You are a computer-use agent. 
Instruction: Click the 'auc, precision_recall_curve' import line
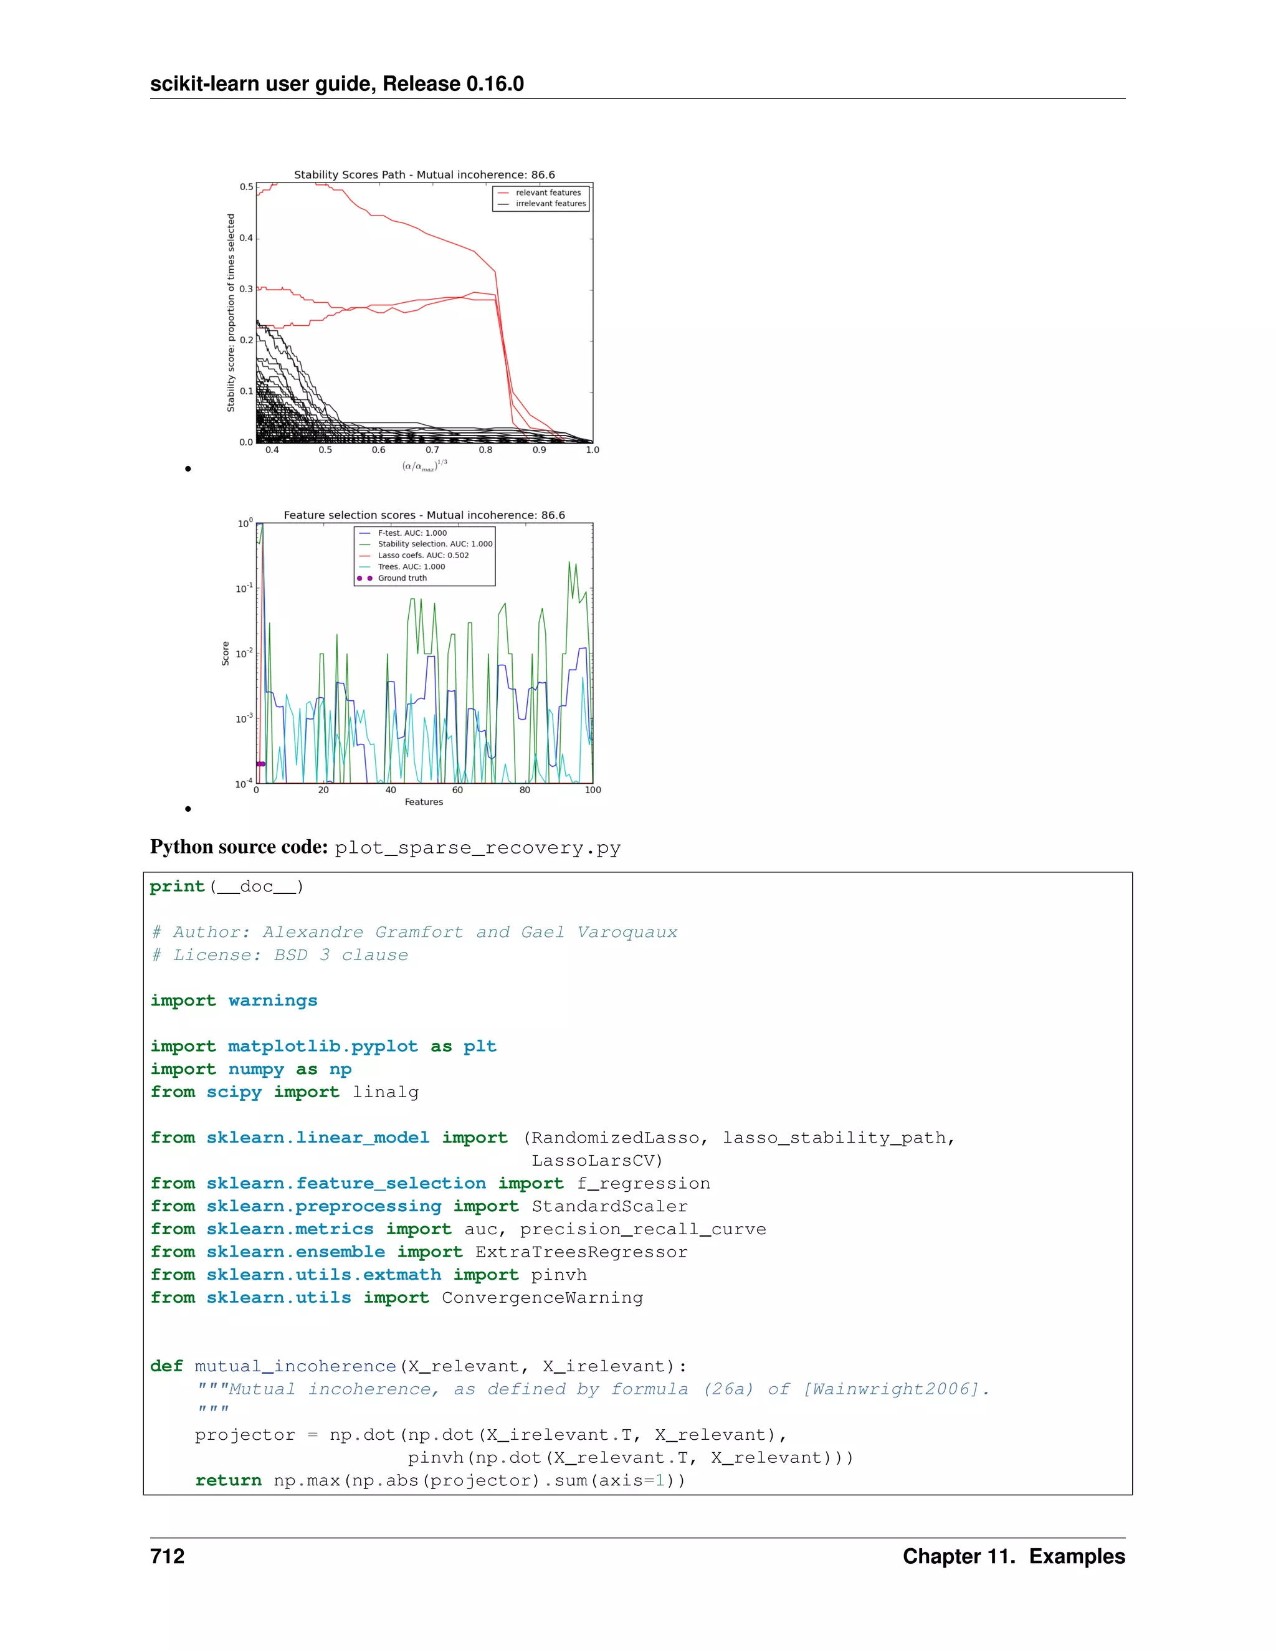pos(458,1229)
